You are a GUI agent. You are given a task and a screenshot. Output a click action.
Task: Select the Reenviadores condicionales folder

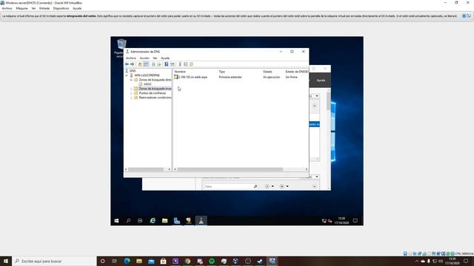[x=155, y=98]
